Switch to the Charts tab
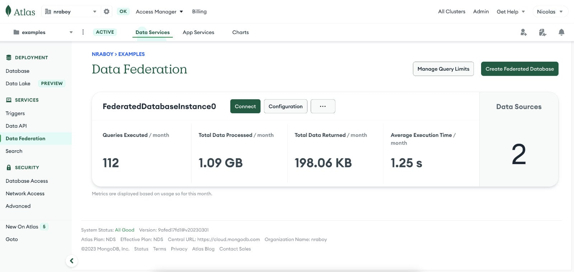574x272 pixels. pyautogui.click(x=240, y=32)
